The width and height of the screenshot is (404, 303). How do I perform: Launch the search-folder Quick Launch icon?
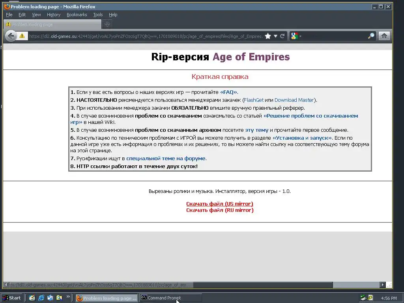(x=59, y=298)
